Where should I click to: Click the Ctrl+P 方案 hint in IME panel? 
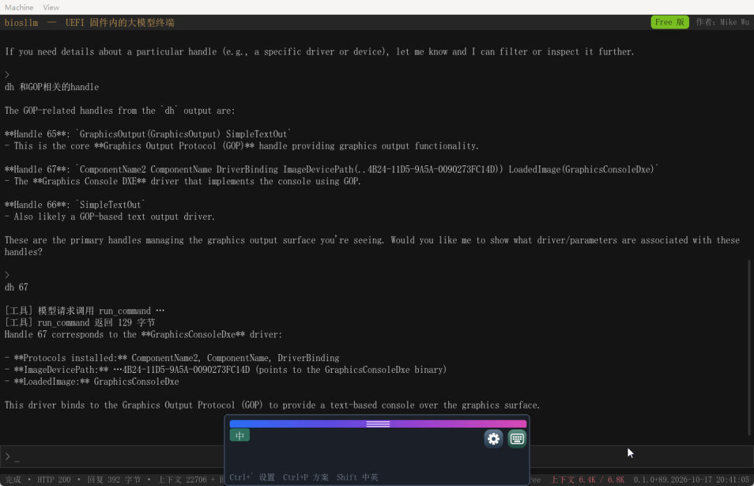tap(306, 478)
